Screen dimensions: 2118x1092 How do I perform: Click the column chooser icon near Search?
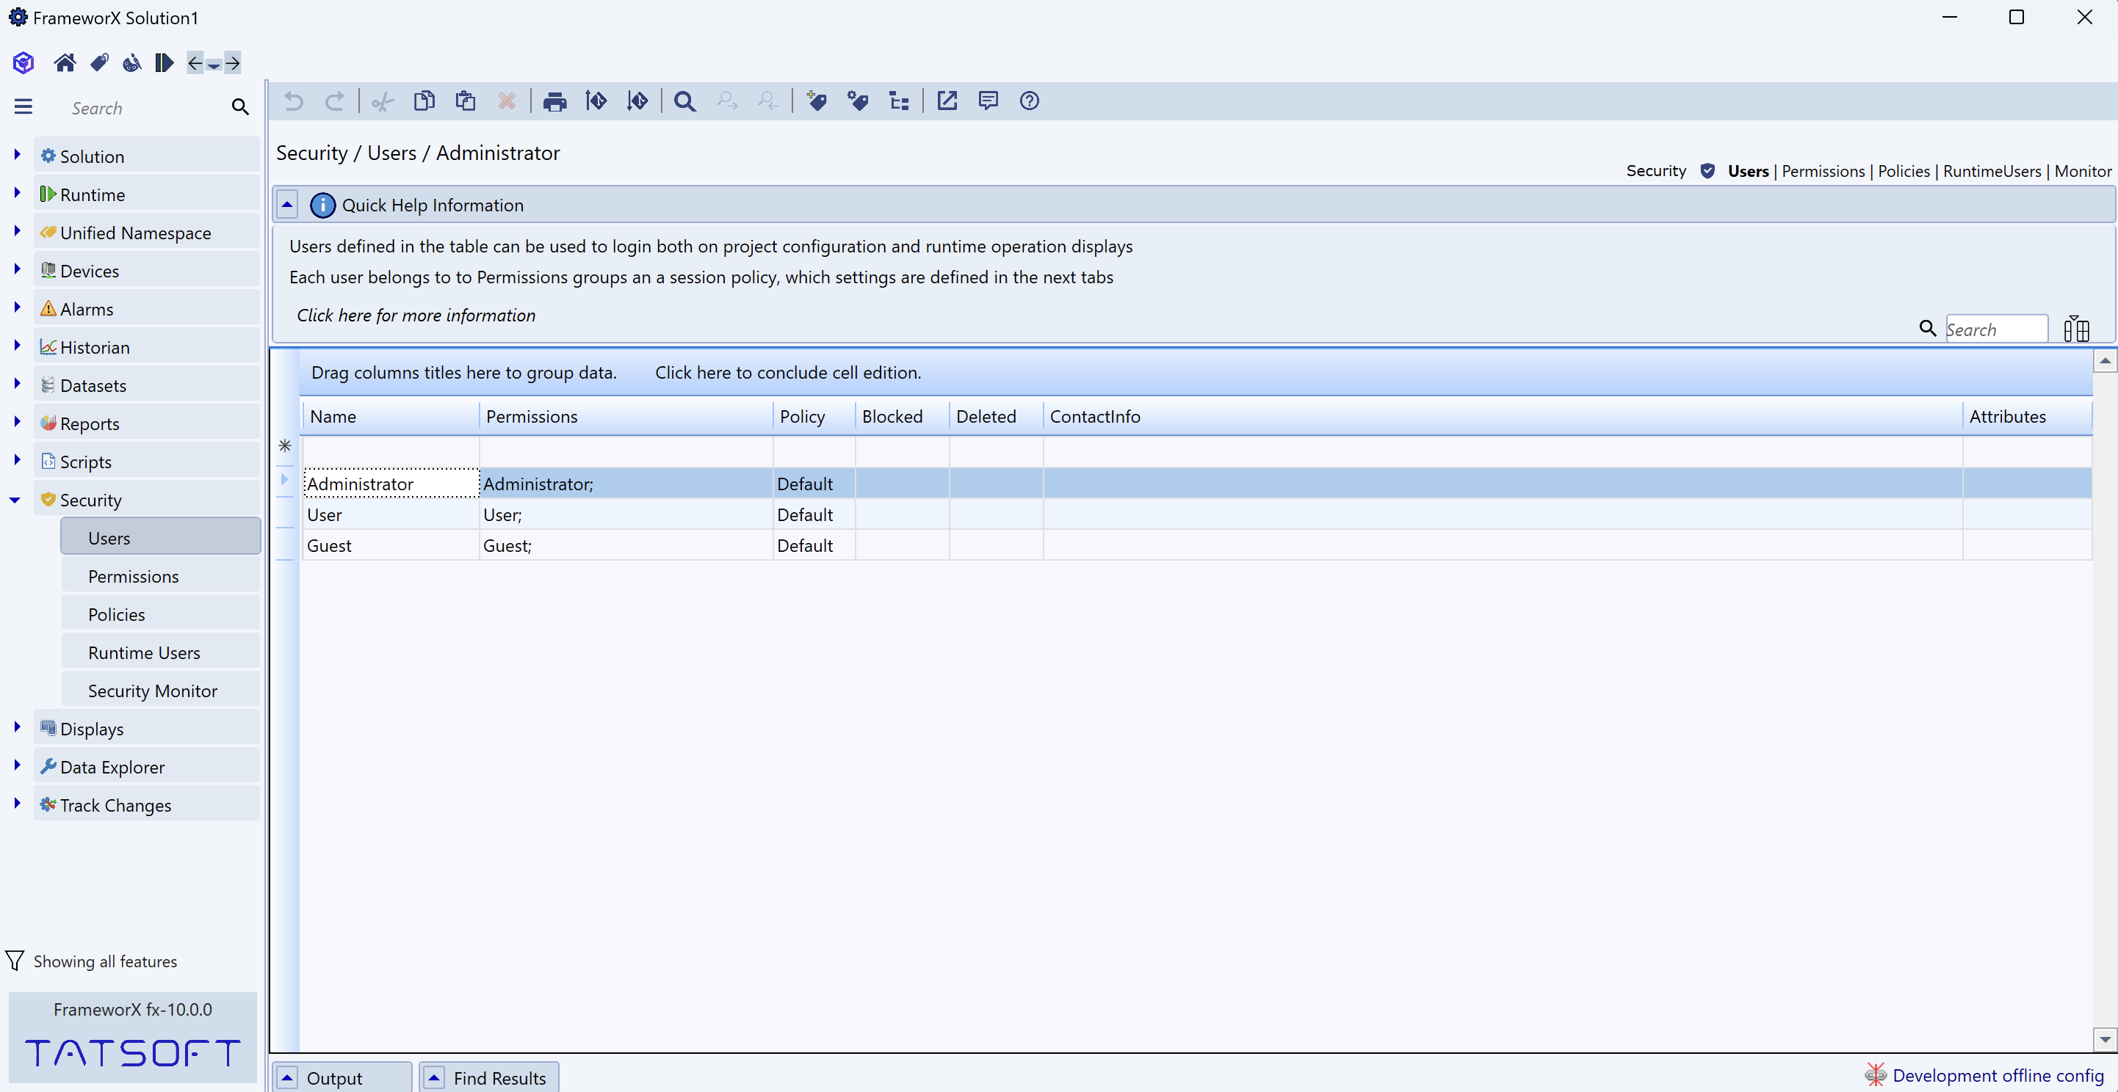(2077, 329)
